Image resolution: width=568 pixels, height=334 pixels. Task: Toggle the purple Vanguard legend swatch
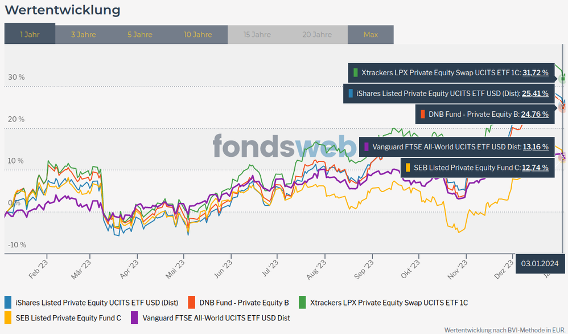coord(135,318)
